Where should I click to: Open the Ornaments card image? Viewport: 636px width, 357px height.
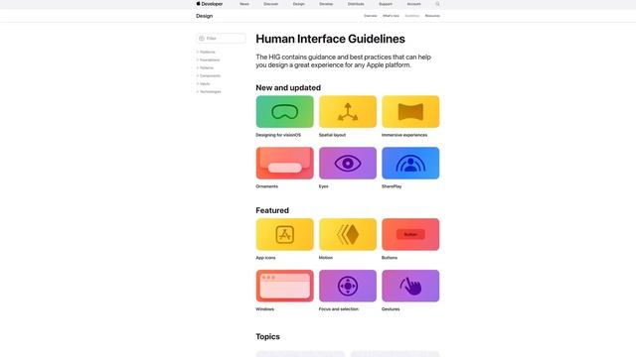(x=285, y=163)
